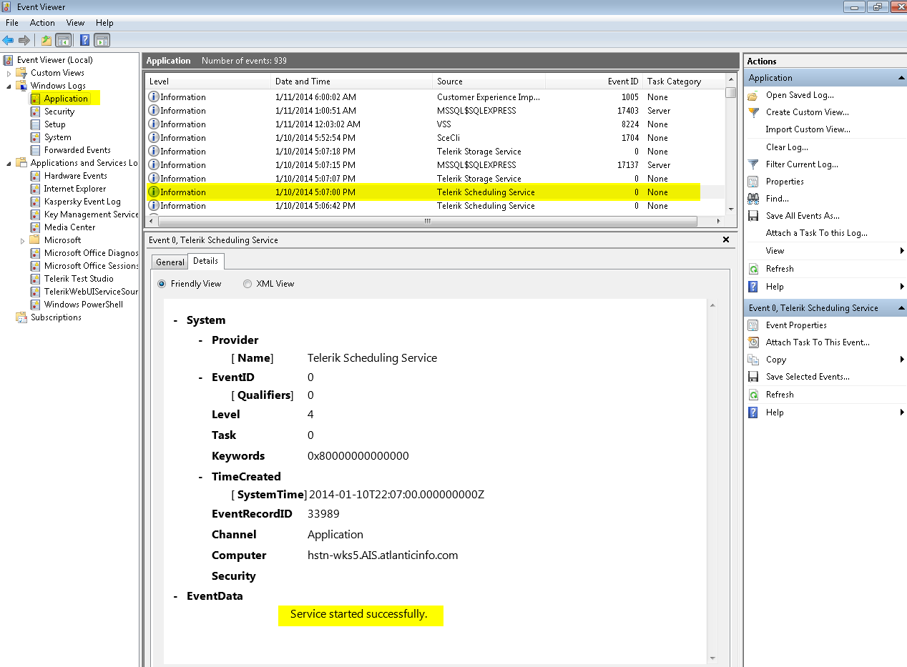Open the Help menu in menu bar
907x667 pixels.
(104, 23)
